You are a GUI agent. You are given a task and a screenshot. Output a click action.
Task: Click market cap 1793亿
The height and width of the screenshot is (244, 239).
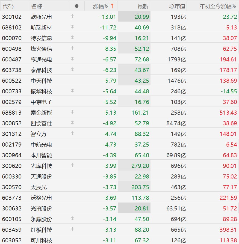coord(177,59)
